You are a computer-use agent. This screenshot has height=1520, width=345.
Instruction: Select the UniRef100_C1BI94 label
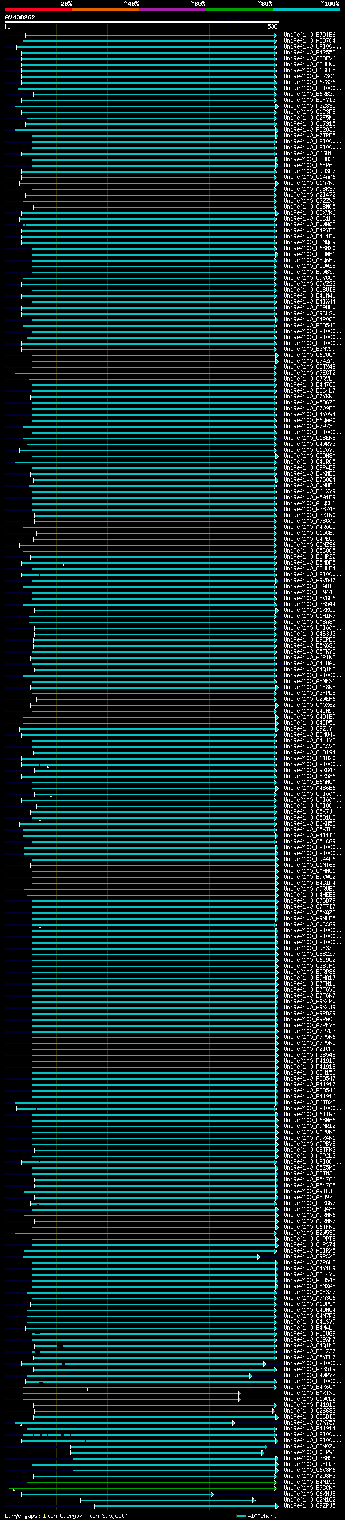point(309,752)
